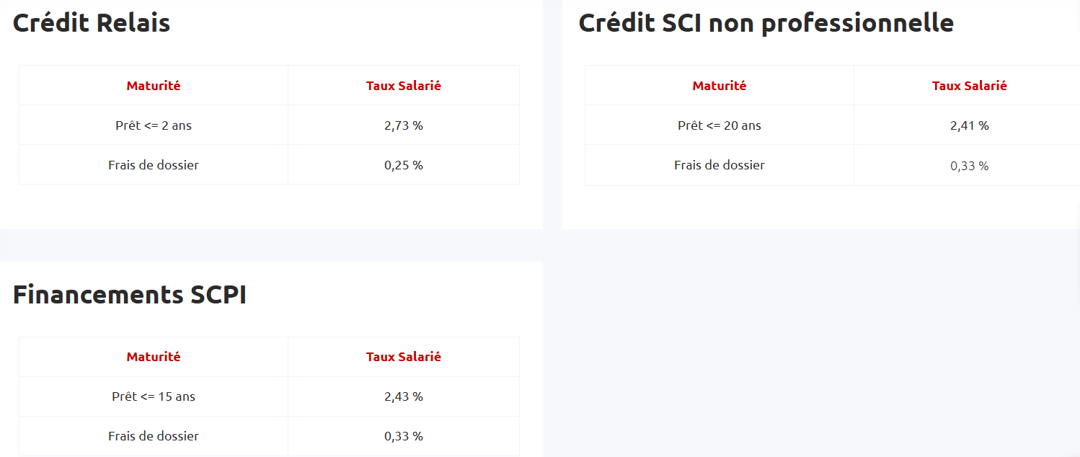This screenshot has height=457, width=1080.
Task: Select the 2,43 % rate cell
Action: tap(404, 396)
